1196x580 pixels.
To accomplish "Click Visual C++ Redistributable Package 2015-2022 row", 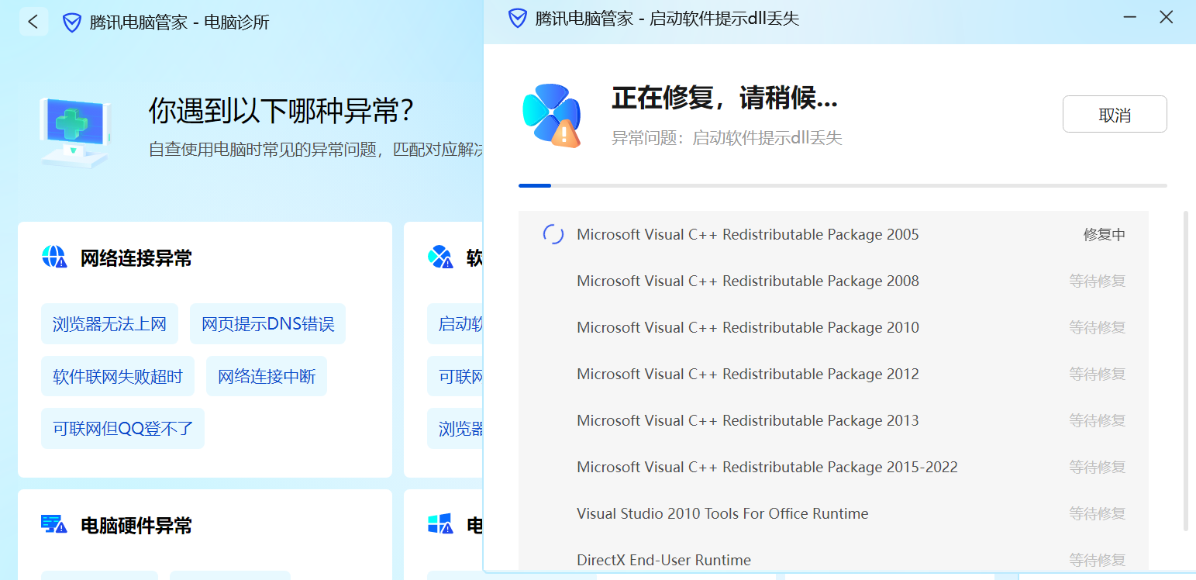I will click(x=833, y=467).
